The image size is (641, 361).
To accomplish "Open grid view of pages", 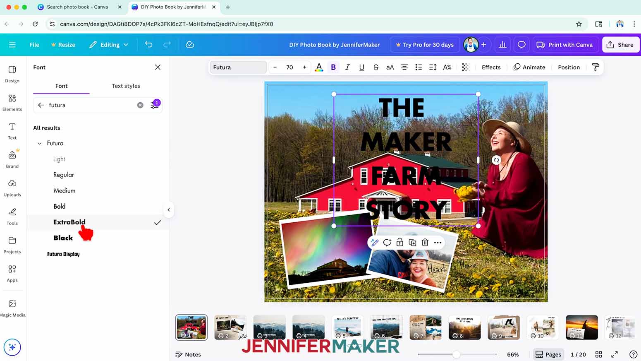I will [598, 354].
